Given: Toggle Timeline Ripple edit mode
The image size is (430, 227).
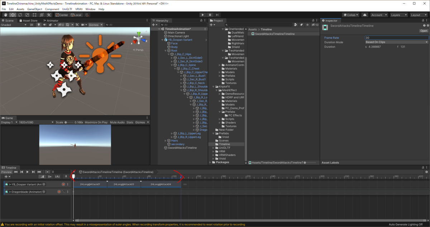Looking at the screenshot, I should pyautogui.click(x=49, y=177).
